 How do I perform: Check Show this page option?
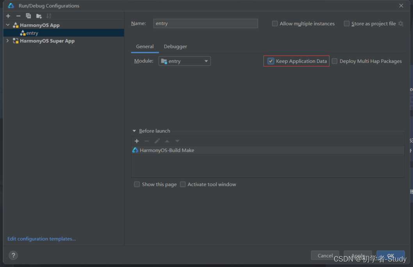click(137, 184)
